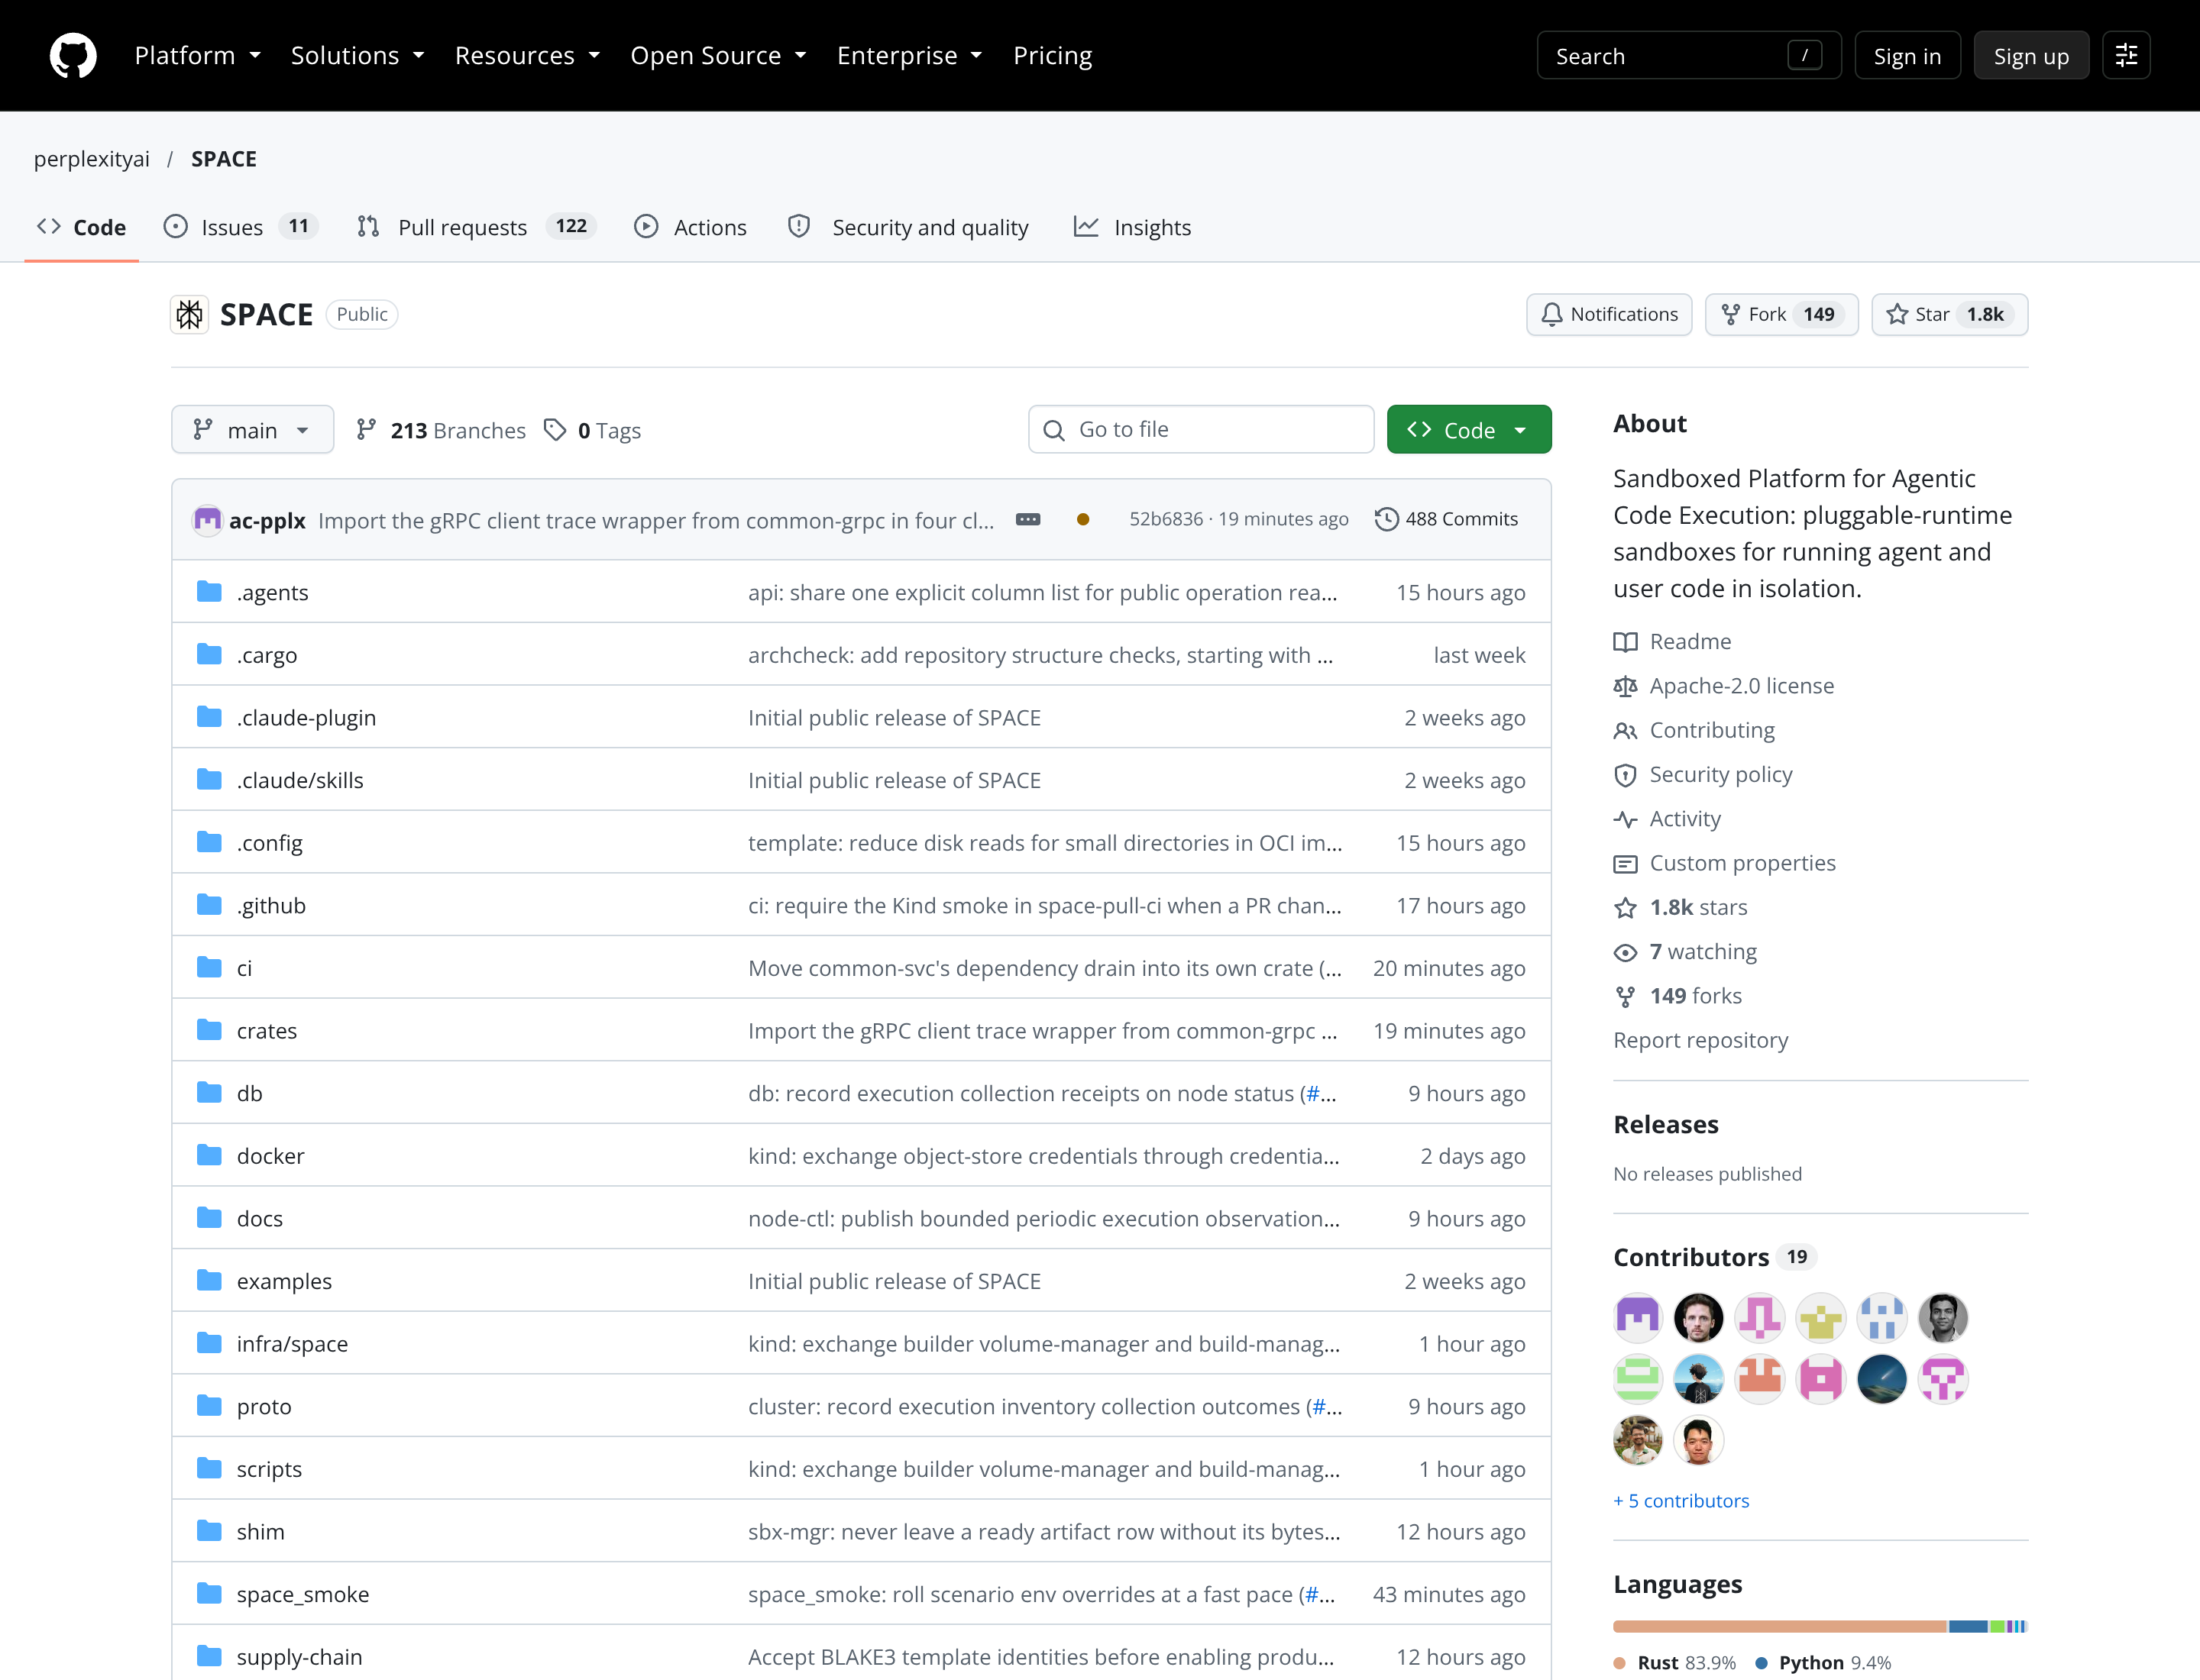The image size is (2200, 1680).
Task: Open the Releases section heading
Action: click(1665, 1125)
